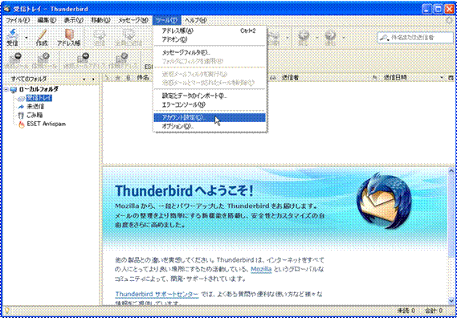This screenshot has width=457, height=318.
Task: Open the column picker at header right end
Action: pos(451,78)
